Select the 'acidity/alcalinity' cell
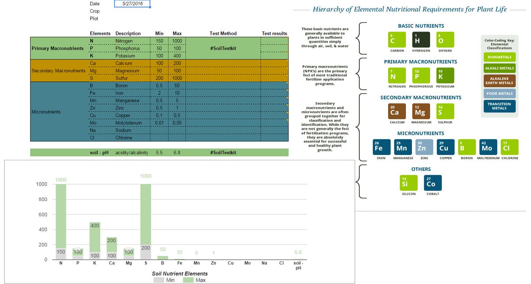531x284 pixels. [132, 152]
